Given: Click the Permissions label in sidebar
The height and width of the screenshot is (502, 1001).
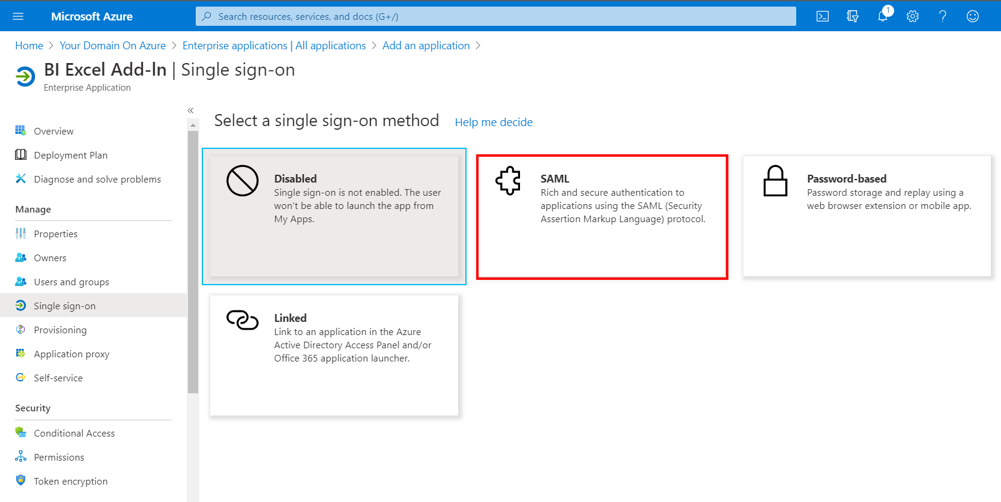Looking at the screenshot, I should tap(59, 457).
